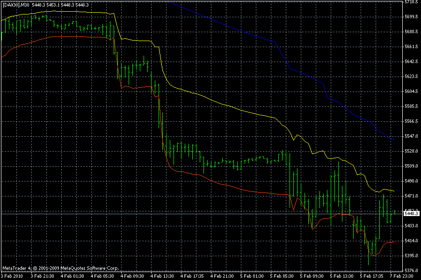The image size is (421, 280).
Task: Click the 5 Feb 17:35 time axis label
Action: point(371,276)
